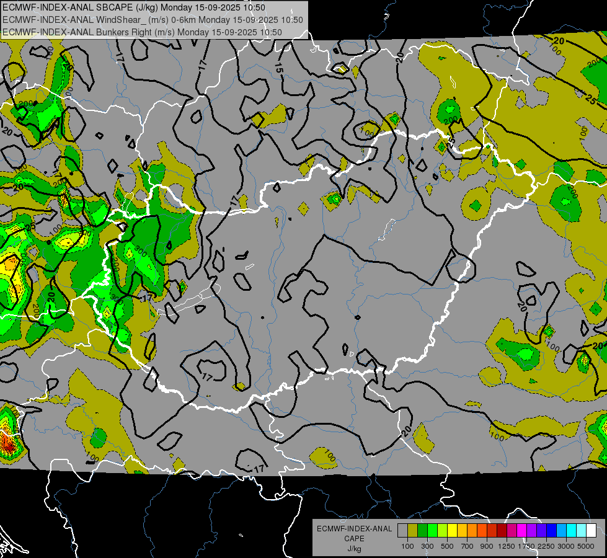Viewport: 607px width, 558px height.
Task: Select the pure blue legend swatch
Action: click(x=551, y=531)
